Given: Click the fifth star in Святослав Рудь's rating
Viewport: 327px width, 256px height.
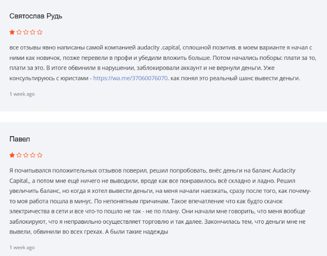Looking at the screenshot, I should (x=40, y=32).
